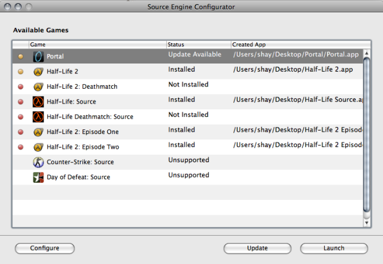Click Installed status for Episode One row

point(181,130)
